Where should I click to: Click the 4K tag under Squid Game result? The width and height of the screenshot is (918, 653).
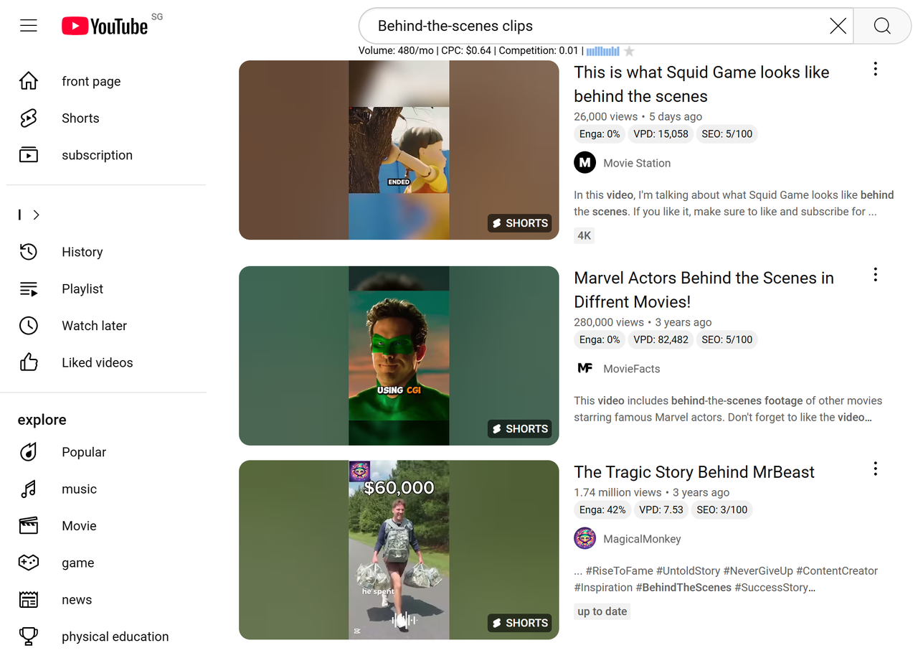pos(584,235)
